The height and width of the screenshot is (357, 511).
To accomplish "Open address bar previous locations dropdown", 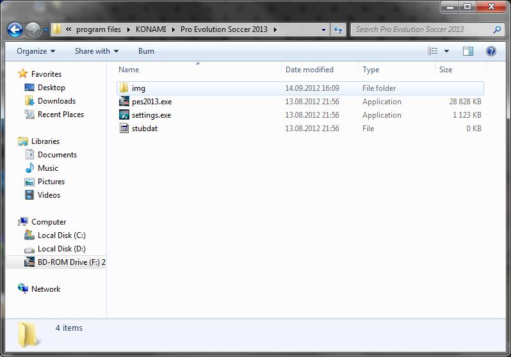I will pos(323,29).
